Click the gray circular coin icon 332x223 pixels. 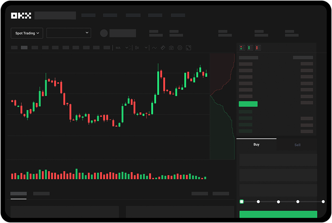(104, 33)
